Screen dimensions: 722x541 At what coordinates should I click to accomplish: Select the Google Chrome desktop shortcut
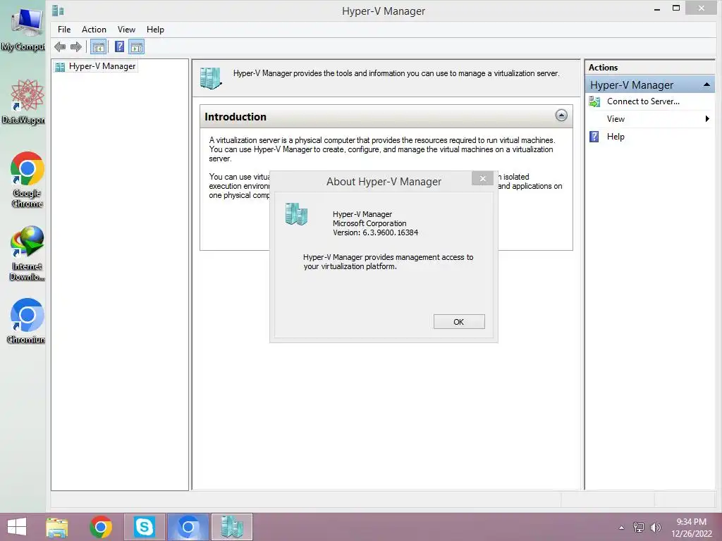click(x=27, y=180)
